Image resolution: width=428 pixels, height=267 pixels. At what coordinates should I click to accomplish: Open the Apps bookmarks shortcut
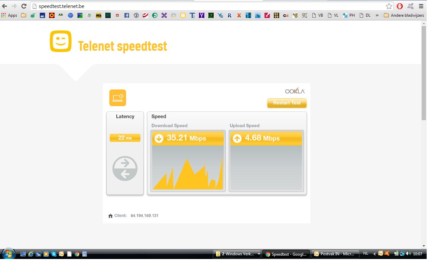tap(9, 15)
